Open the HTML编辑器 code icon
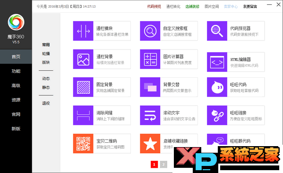 217,62
